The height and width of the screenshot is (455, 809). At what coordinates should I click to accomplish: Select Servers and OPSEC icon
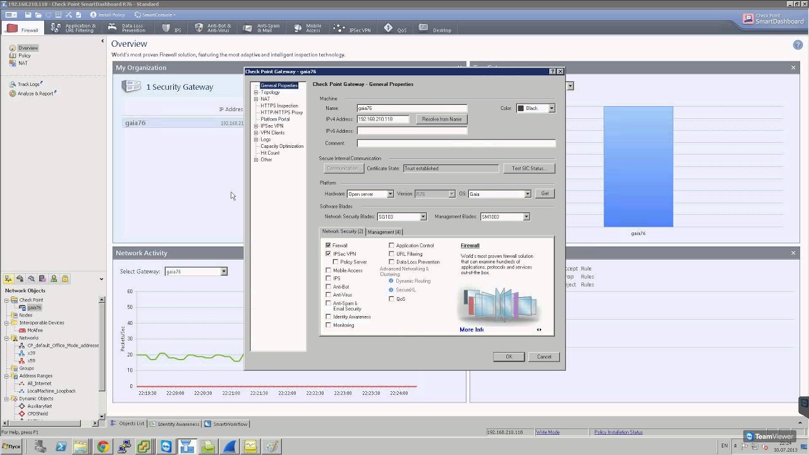(42, 279)
